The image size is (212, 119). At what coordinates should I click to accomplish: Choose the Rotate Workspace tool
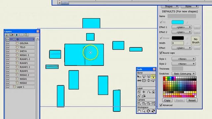click(149, 111)
